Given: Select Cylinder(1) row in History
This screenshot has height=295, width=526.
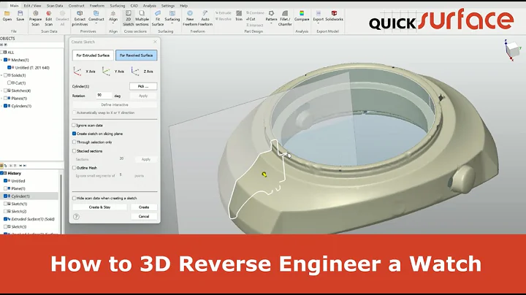Looking at the screenshot, I should coord(29,196).
